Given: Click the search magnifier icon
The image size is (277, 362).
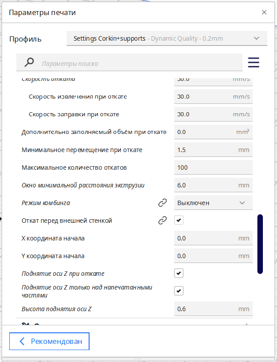Looking at the screenshot, I should [x=29, y=63].
